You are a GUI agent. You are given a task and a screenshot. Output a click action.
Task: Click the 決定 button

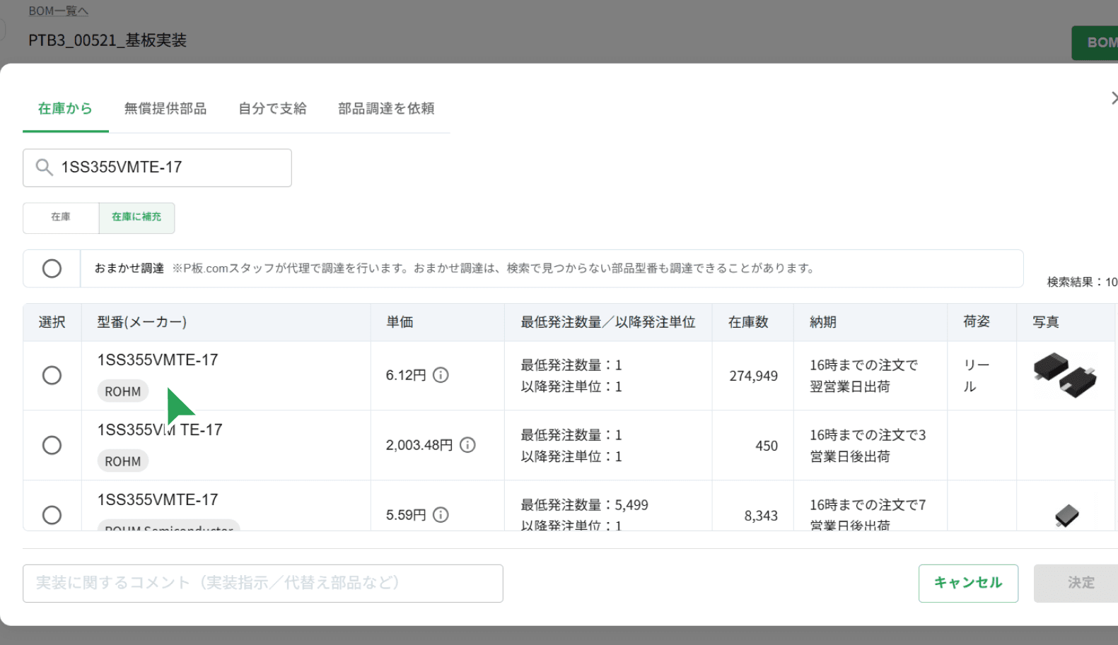(1080, 583)
